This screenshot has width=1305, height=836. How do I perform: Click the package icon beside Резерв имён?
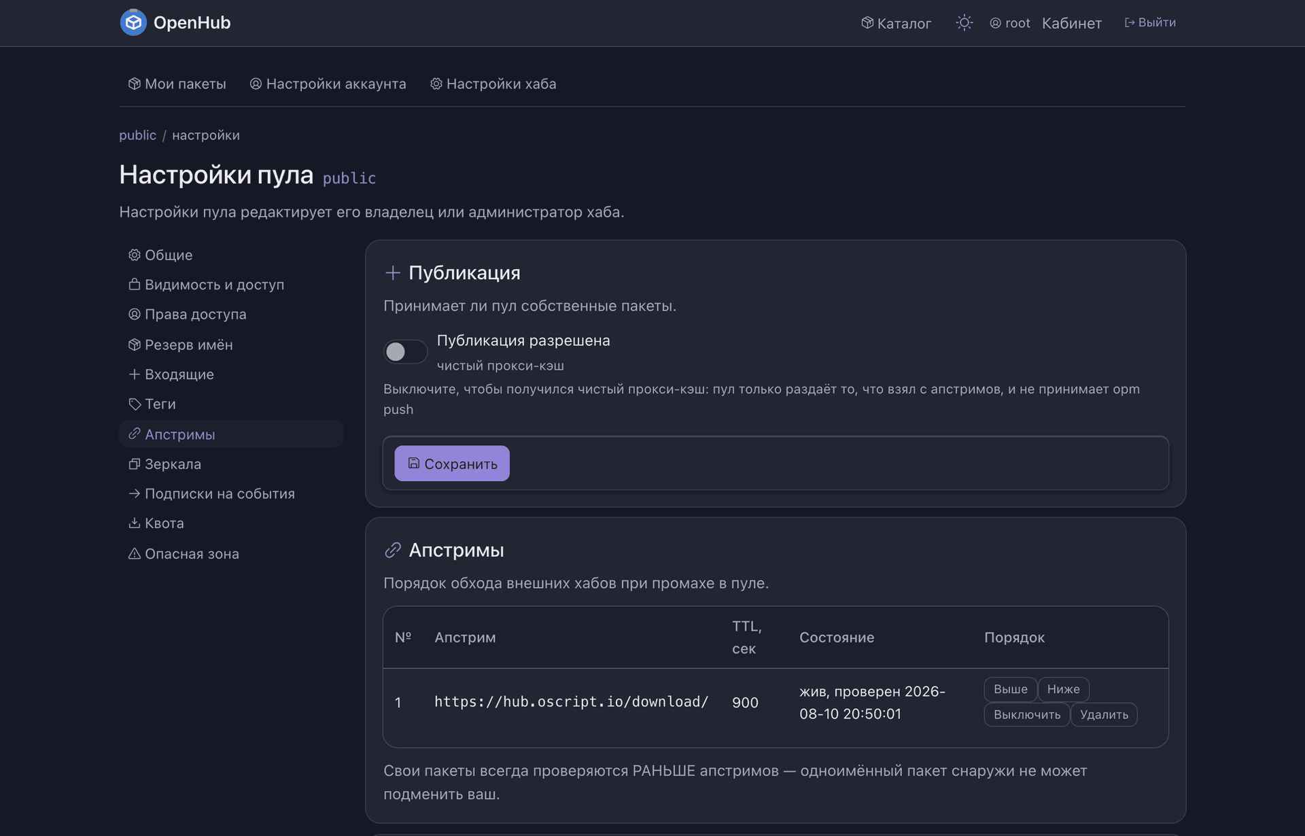click(x=135, y=345)
